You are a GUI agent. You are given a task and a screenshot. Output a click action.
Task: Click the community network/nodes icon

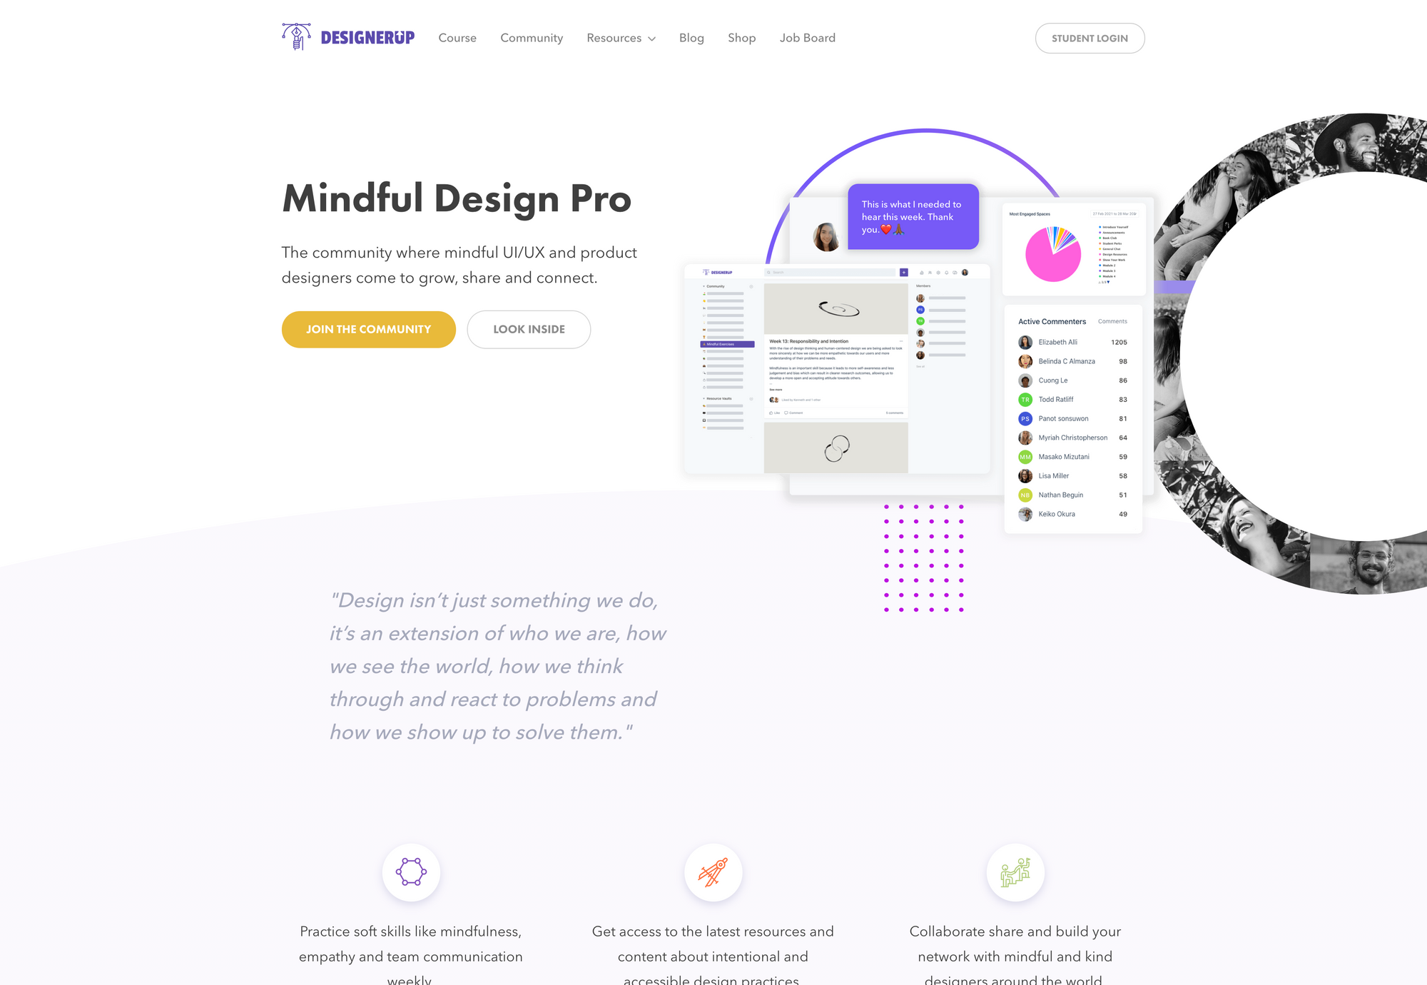411,870
